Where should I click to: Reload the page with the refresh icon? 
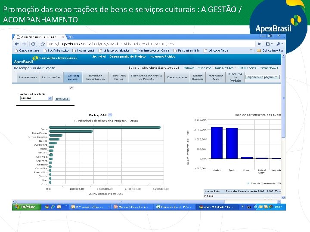pos(33,44)
